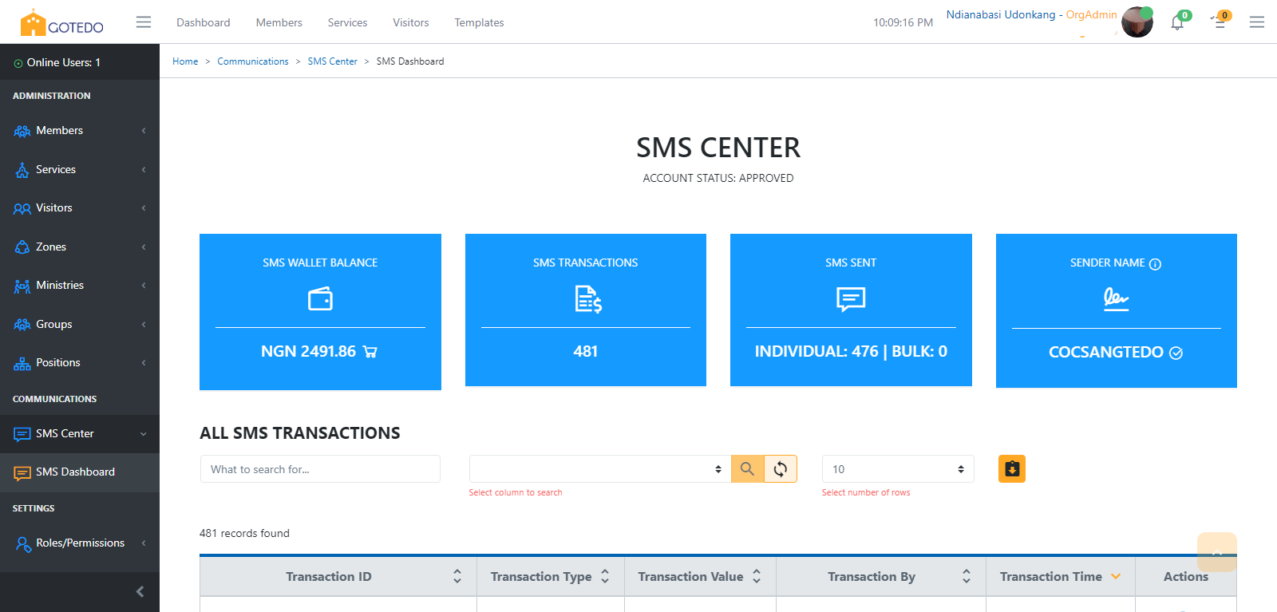The height and width of the screenshot is (612, 1277).
Task: Open the Templates top menu item
Action: pyautogui.click(x=479, y=22)
